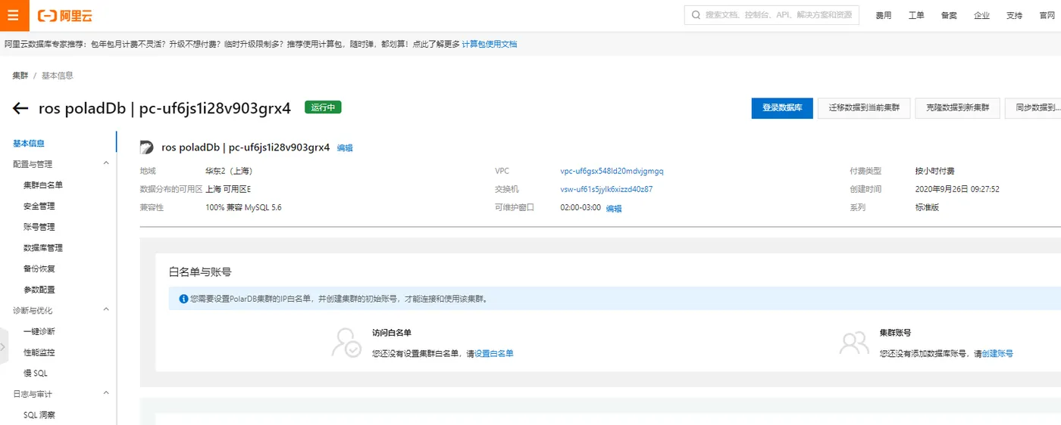The width and height of the screenshot is (1061, 425).
Task: Click the 克隆数据到新集群 button
Action: pos(957,108)
